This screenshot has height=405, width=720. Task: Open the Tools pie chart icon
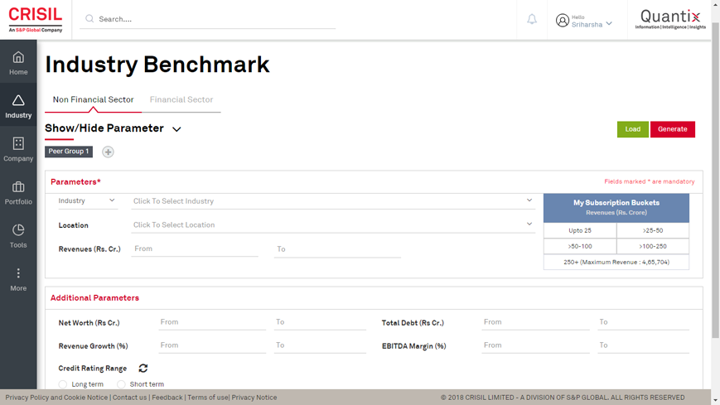18,230
